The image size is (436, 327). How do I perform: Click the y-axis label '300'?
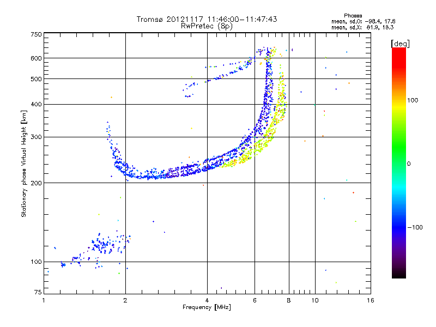(36, 137)
